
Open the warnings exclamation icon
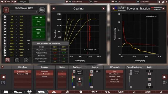(x=165, y=83)
